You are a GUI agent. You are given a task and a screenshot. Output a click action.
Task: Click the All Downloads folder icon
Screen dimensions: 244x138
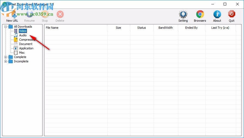[x=11, y=27]
